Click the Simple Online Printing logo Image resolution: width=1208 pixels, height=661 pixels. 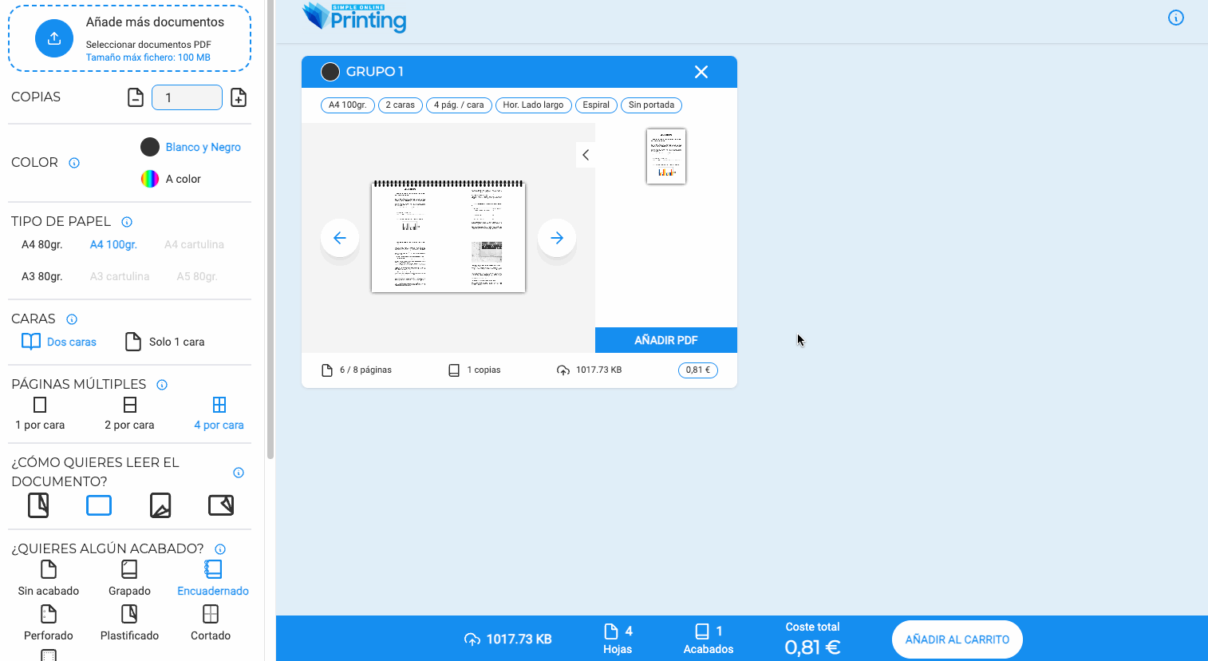(x=355, y=18)
